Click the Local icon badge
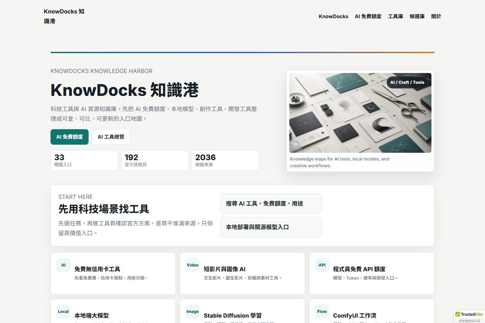The width and height of the screenshot is (485, 323). [63, 312]
